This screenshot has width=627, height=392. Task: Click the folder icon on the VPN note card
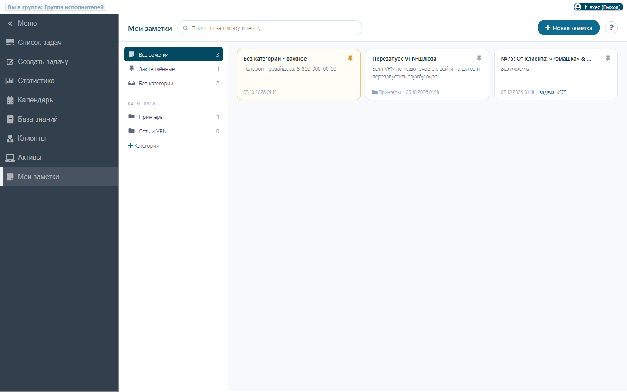click(375, 92)
